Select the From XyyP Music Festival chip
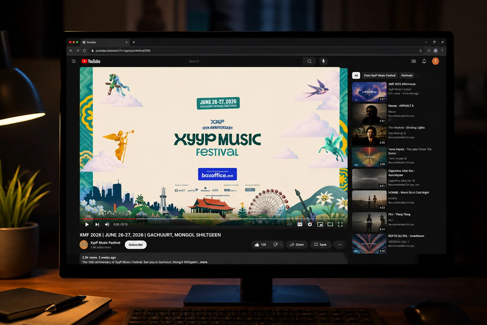Image resolution: width=487 pixels, height=325 pixels. coord(380,76)
